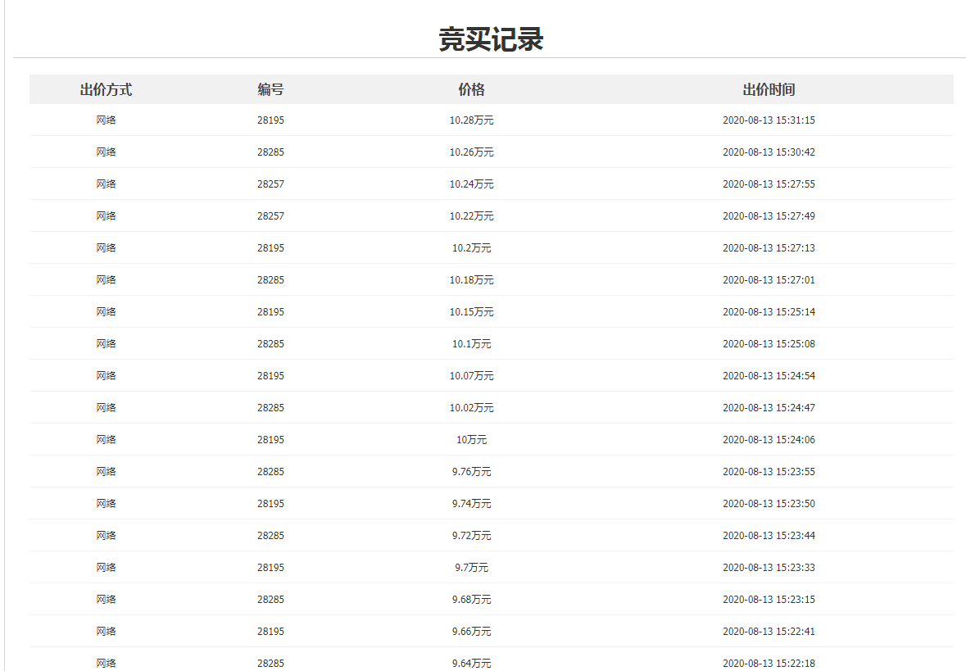Click the 10.26万元 price cell
The image size is (966, 671).
471,152
